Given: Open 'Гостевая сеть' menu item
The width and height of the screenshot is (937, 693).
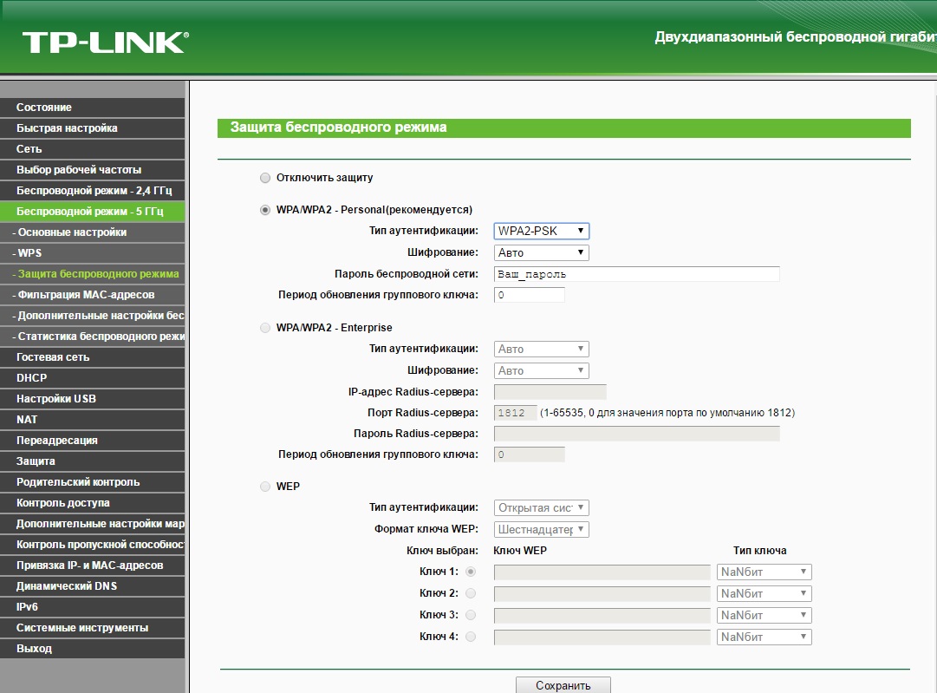Looking at the screenshot, I should [53, 357].
